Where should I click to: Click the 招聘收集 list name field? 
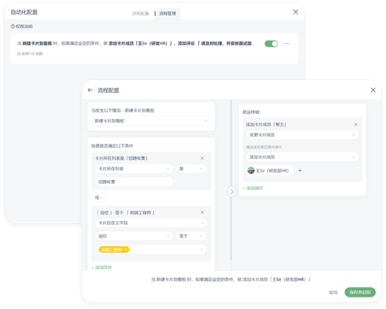point(134,182)
